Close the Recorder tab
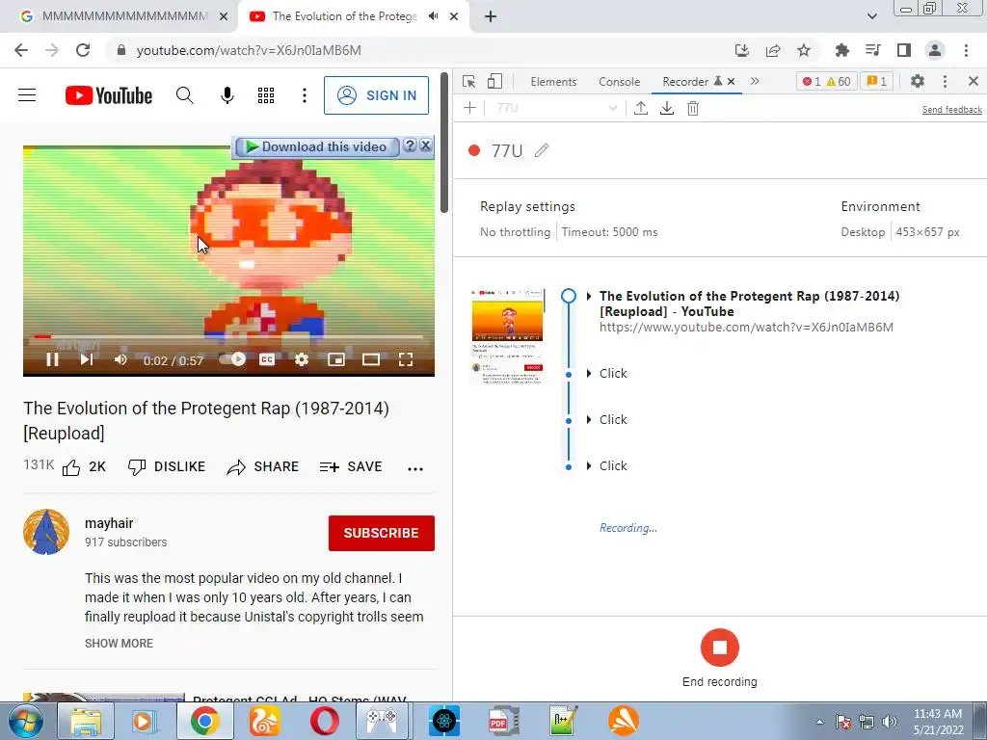This screenshot has height=740, width=987. (731, 81)
